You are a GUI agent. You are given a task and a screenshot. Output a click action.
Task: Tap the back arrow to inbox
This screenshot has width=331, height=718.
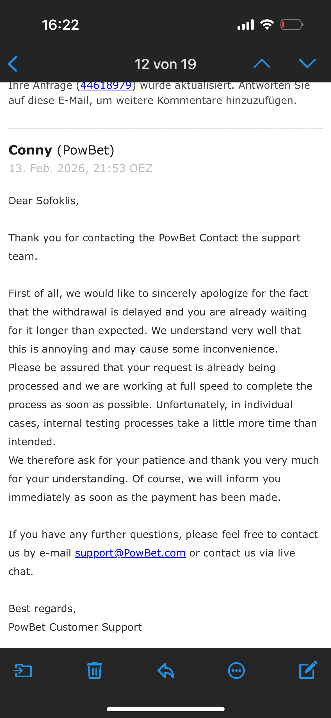[13, 64]
